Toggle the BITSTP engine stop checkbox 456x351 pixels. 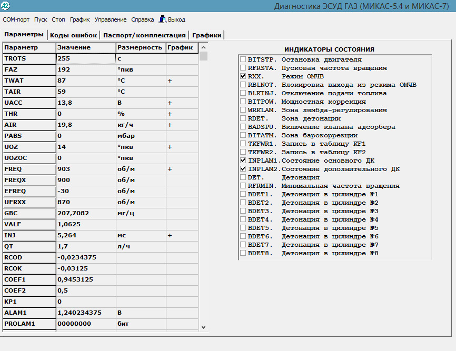(x=243, y=59)
